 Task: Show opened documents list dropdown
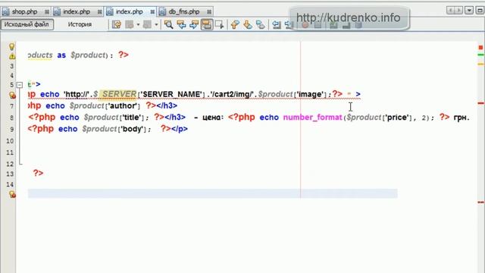point(469,11)
